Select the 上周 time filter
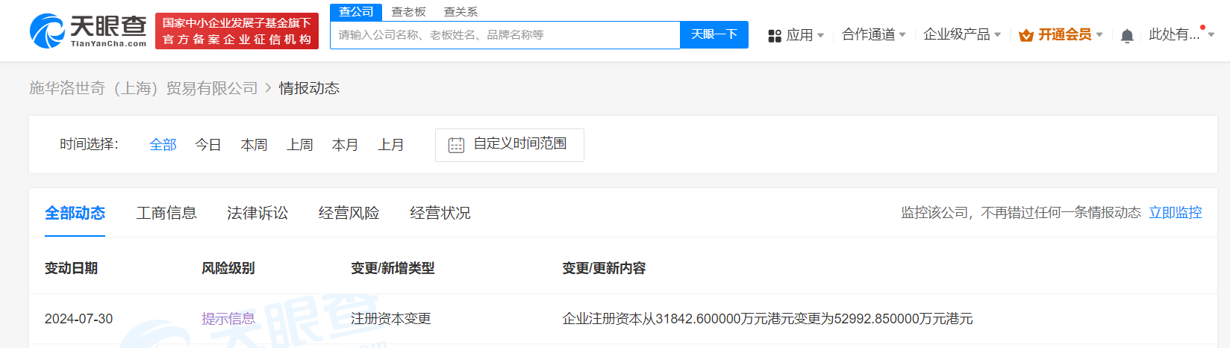Viewport: 1230px width, 348px height. coord(300,145)
